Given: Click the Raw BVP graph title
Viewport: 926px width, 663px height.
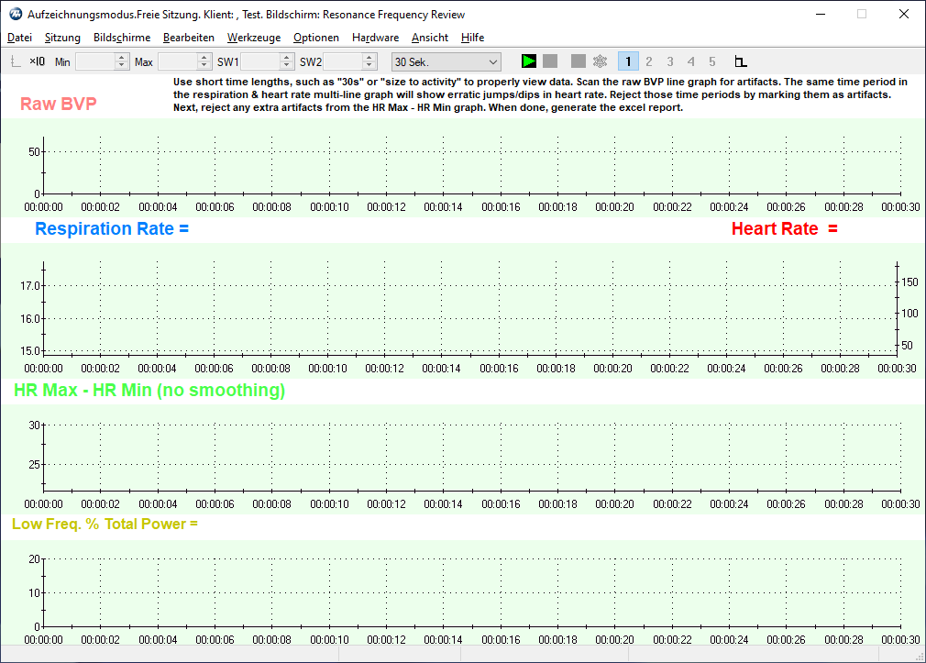Looking at the screenshot, I should [x=59, y=104].
